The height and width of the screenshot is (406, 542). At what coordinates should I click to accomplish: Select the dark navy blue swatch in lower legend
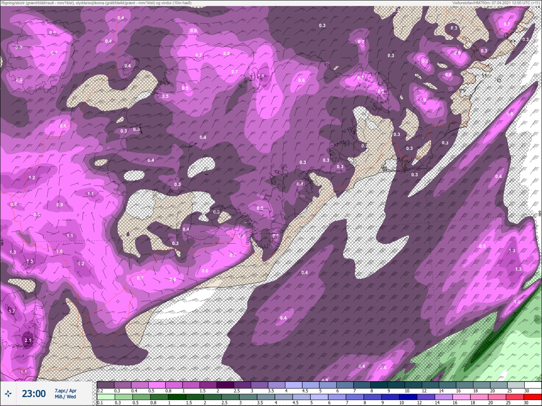[x=409, y=397]
